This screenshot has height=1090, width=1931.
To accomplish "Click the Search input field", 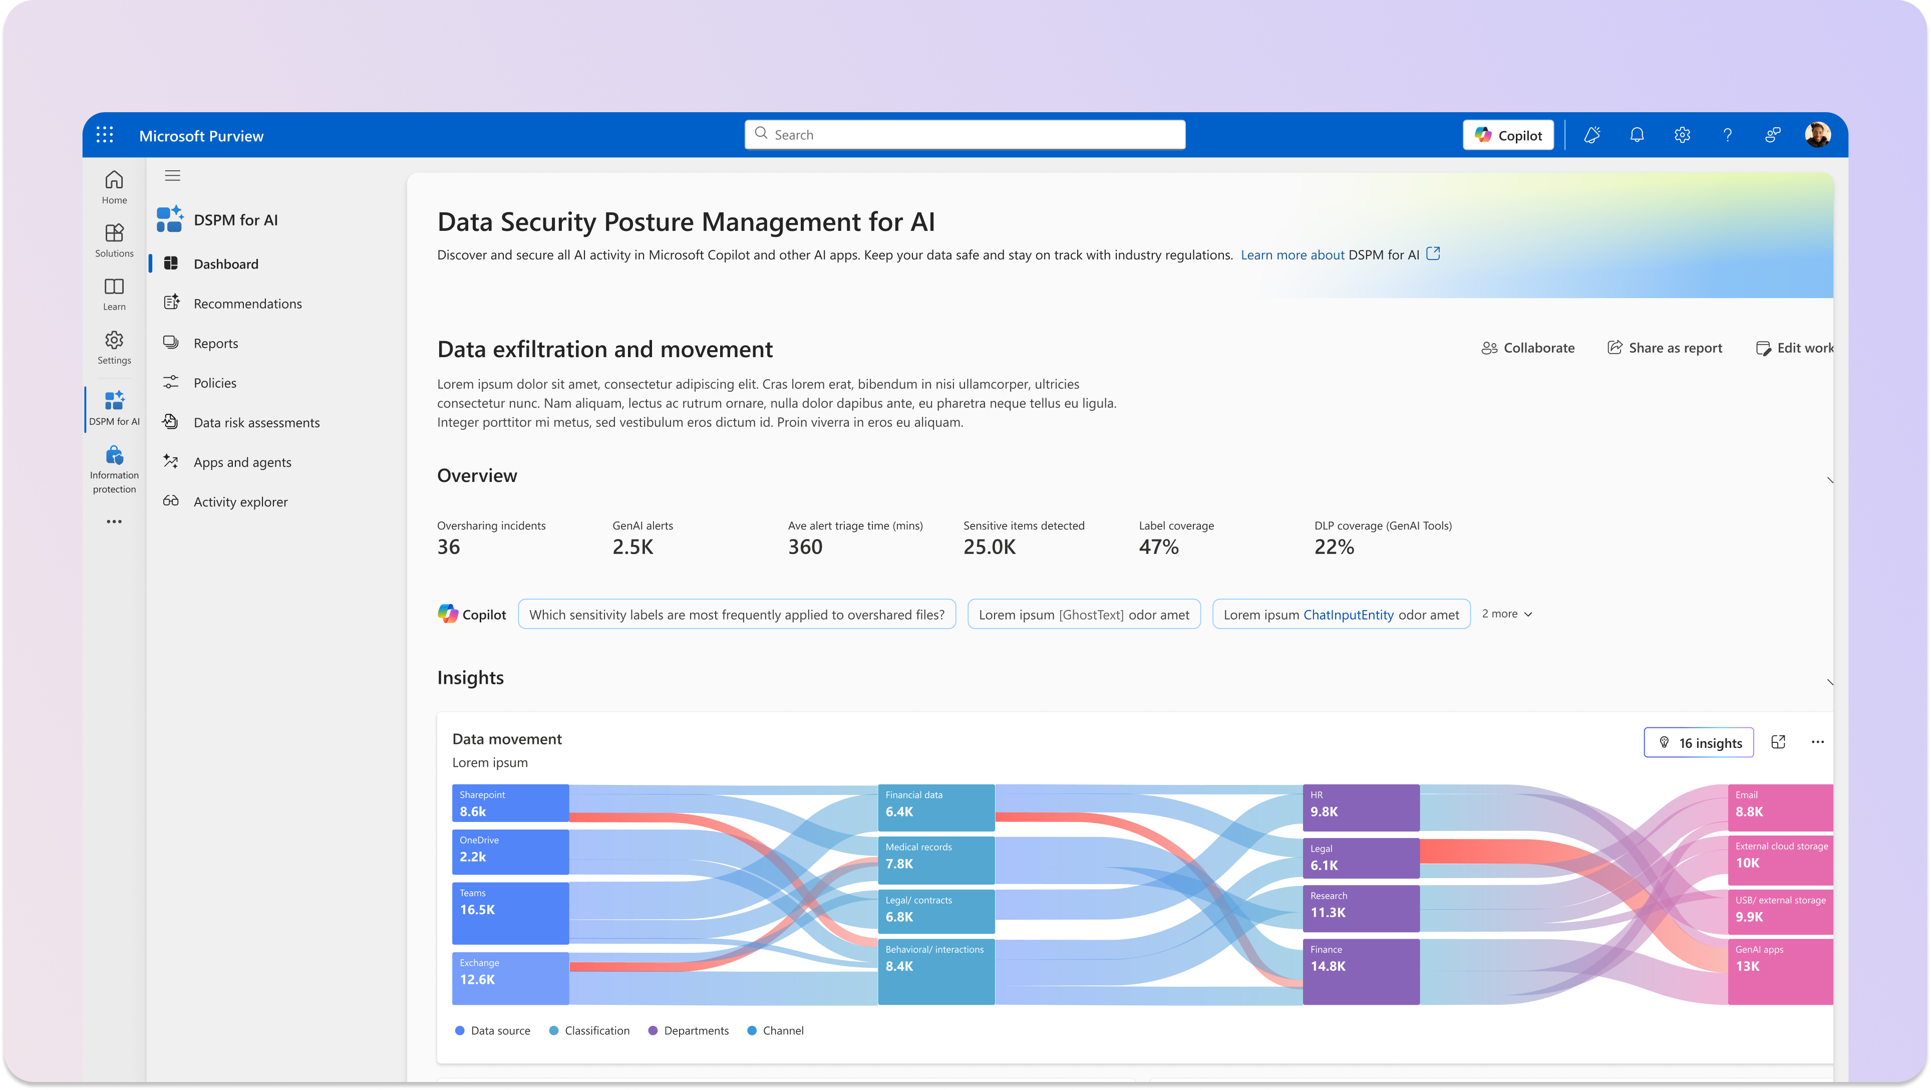I will pos(965,134).
